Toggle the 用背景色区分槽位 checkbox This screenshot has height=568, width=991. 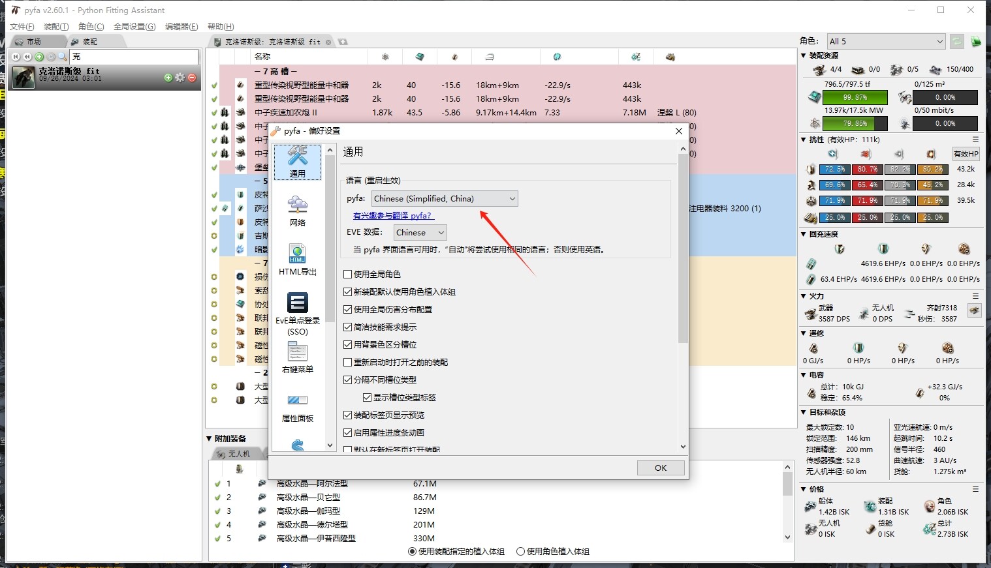[348, 345]
